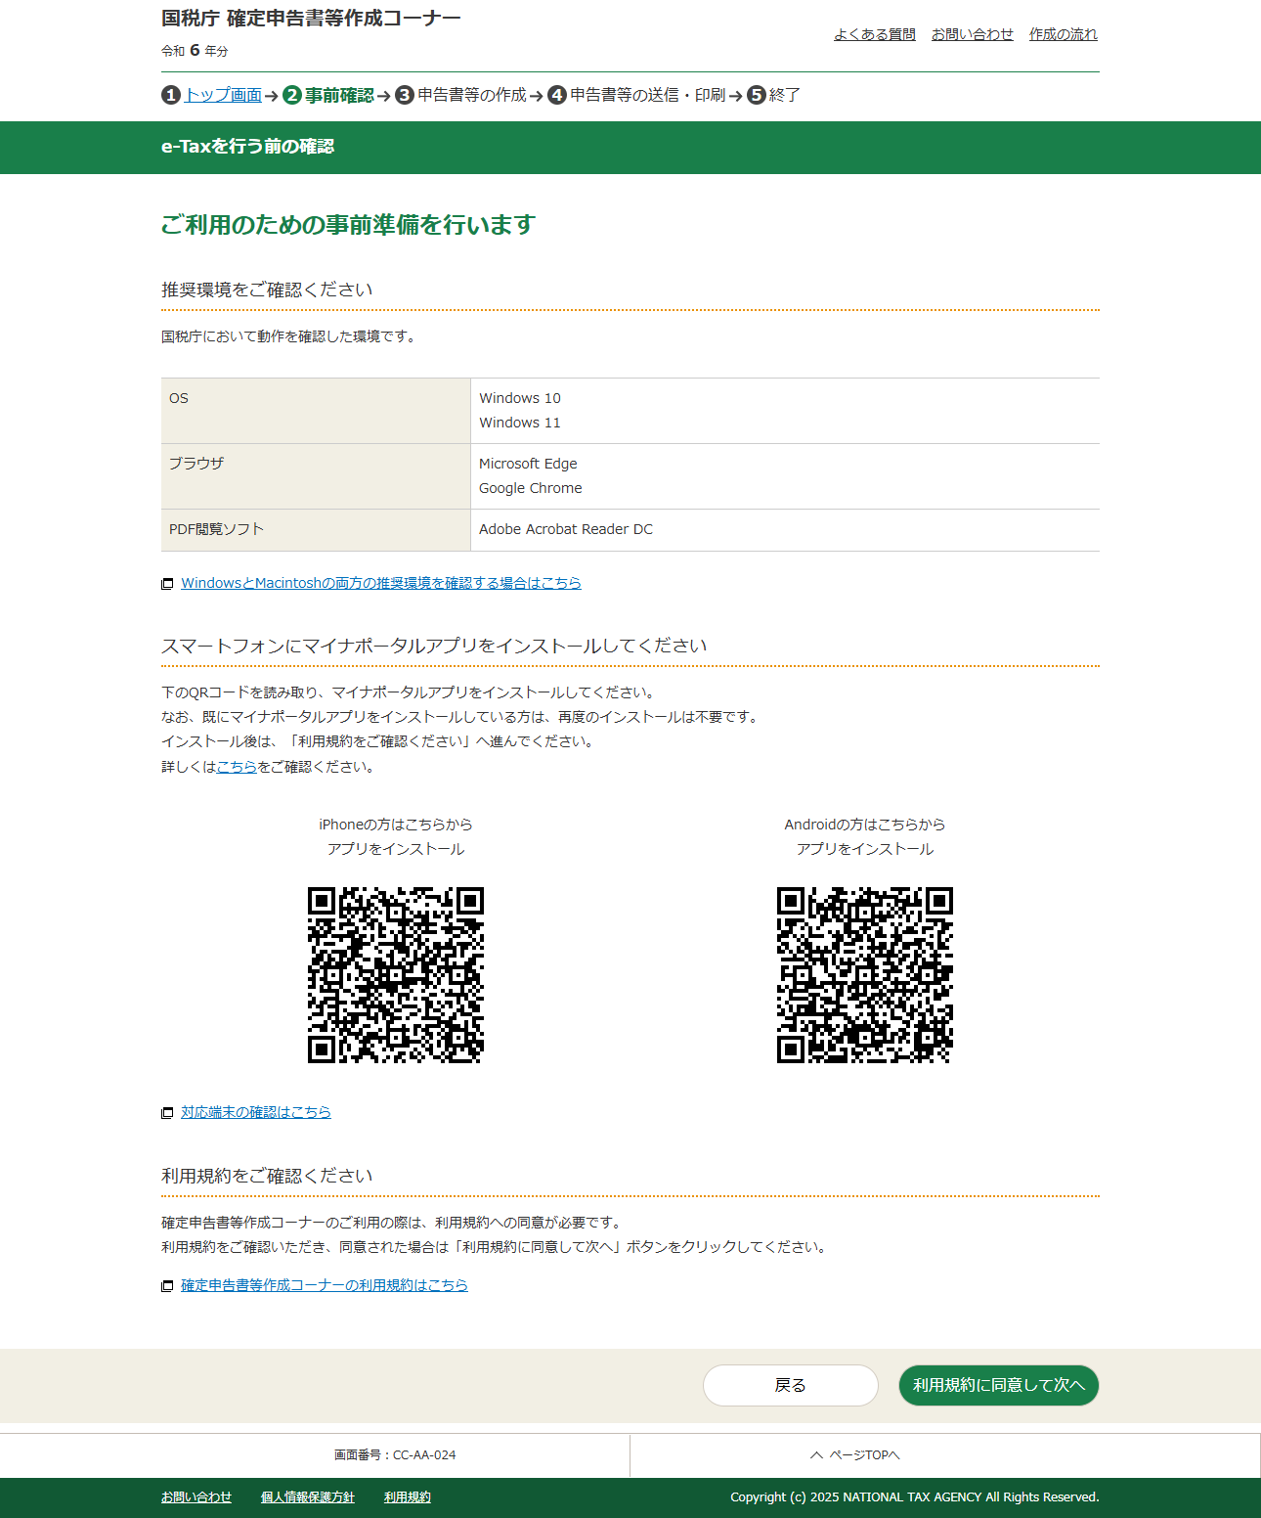This screenshot has width=1261, height=1518.
Task: Click the 利用規約をご確認ください section heading
Action: tap(267, 1176)
